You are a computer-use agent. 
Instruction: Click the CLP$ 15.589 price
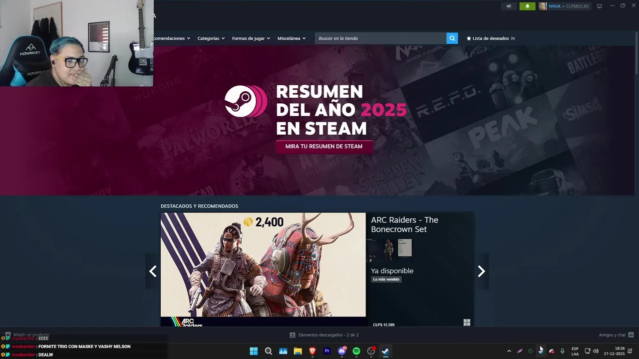(383, 325)
